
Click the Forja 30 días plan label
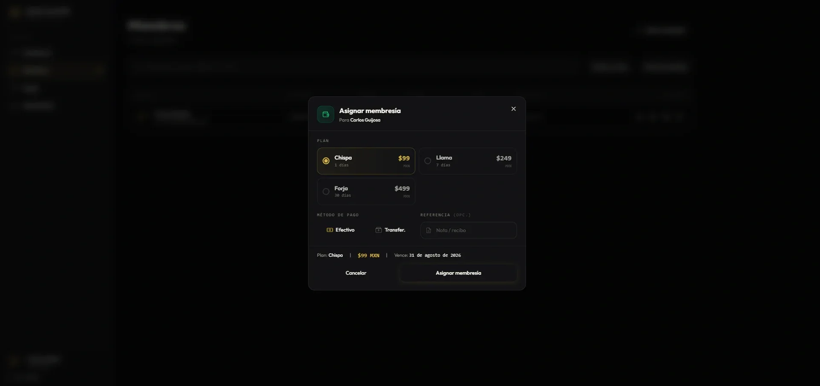[343, 192]
